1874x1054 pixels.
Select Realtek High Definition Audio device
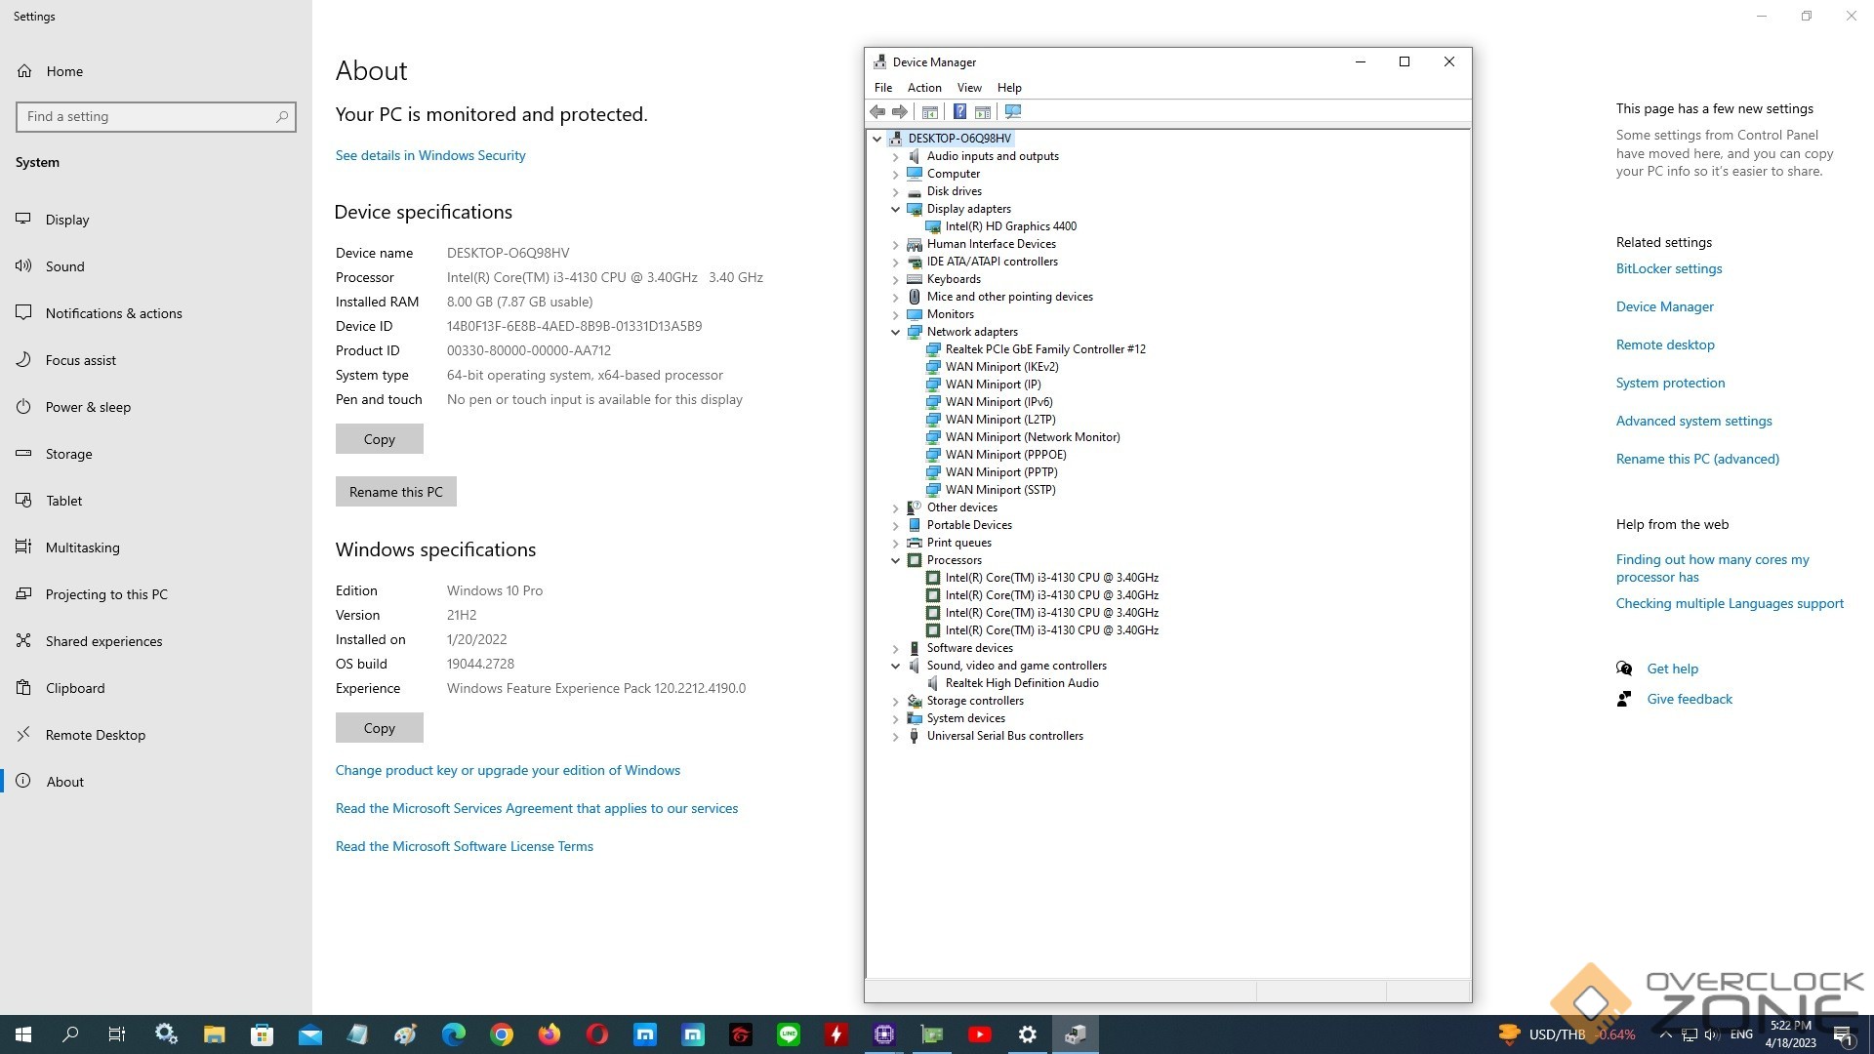(x=1021, y=683)
